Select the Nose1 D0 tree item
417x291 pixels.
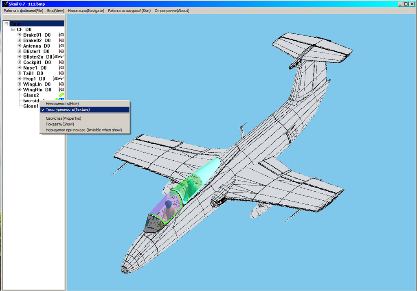(35, 68)
